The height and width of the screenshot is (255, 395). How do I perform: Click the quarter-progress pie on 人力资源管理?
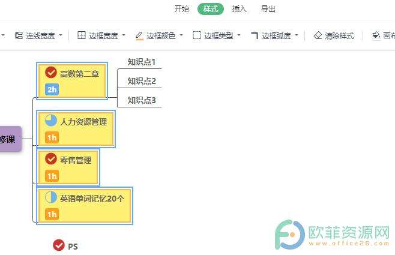[51, 121]
